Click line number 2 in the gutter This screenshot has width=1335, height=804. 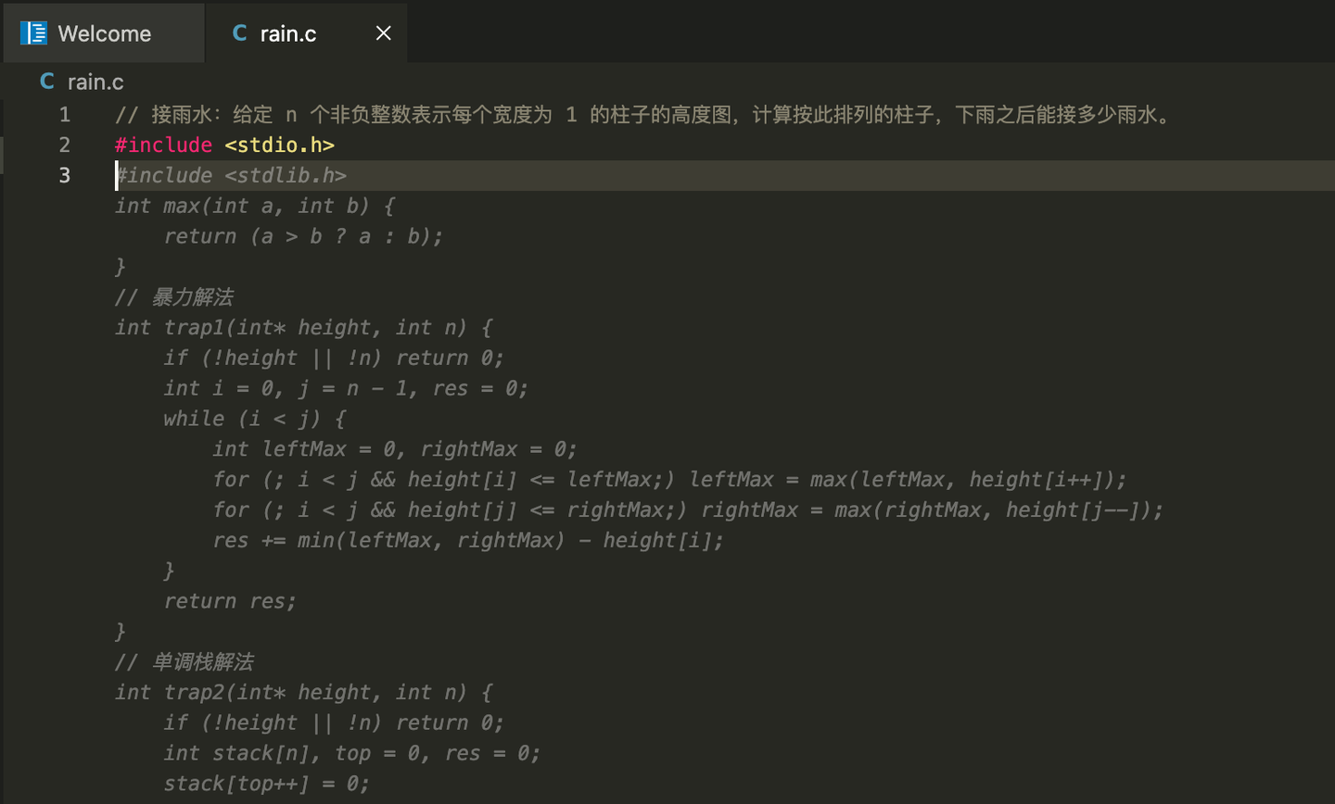click(64, 145)
